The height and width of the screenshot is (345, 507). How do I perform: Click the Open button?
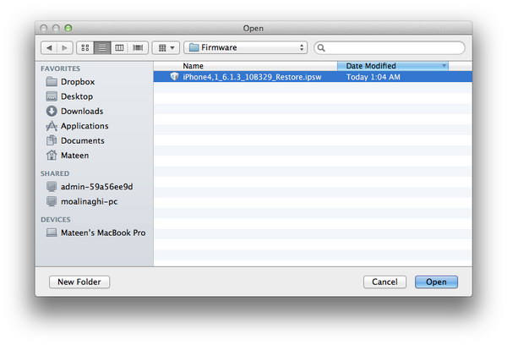point(436,282)
